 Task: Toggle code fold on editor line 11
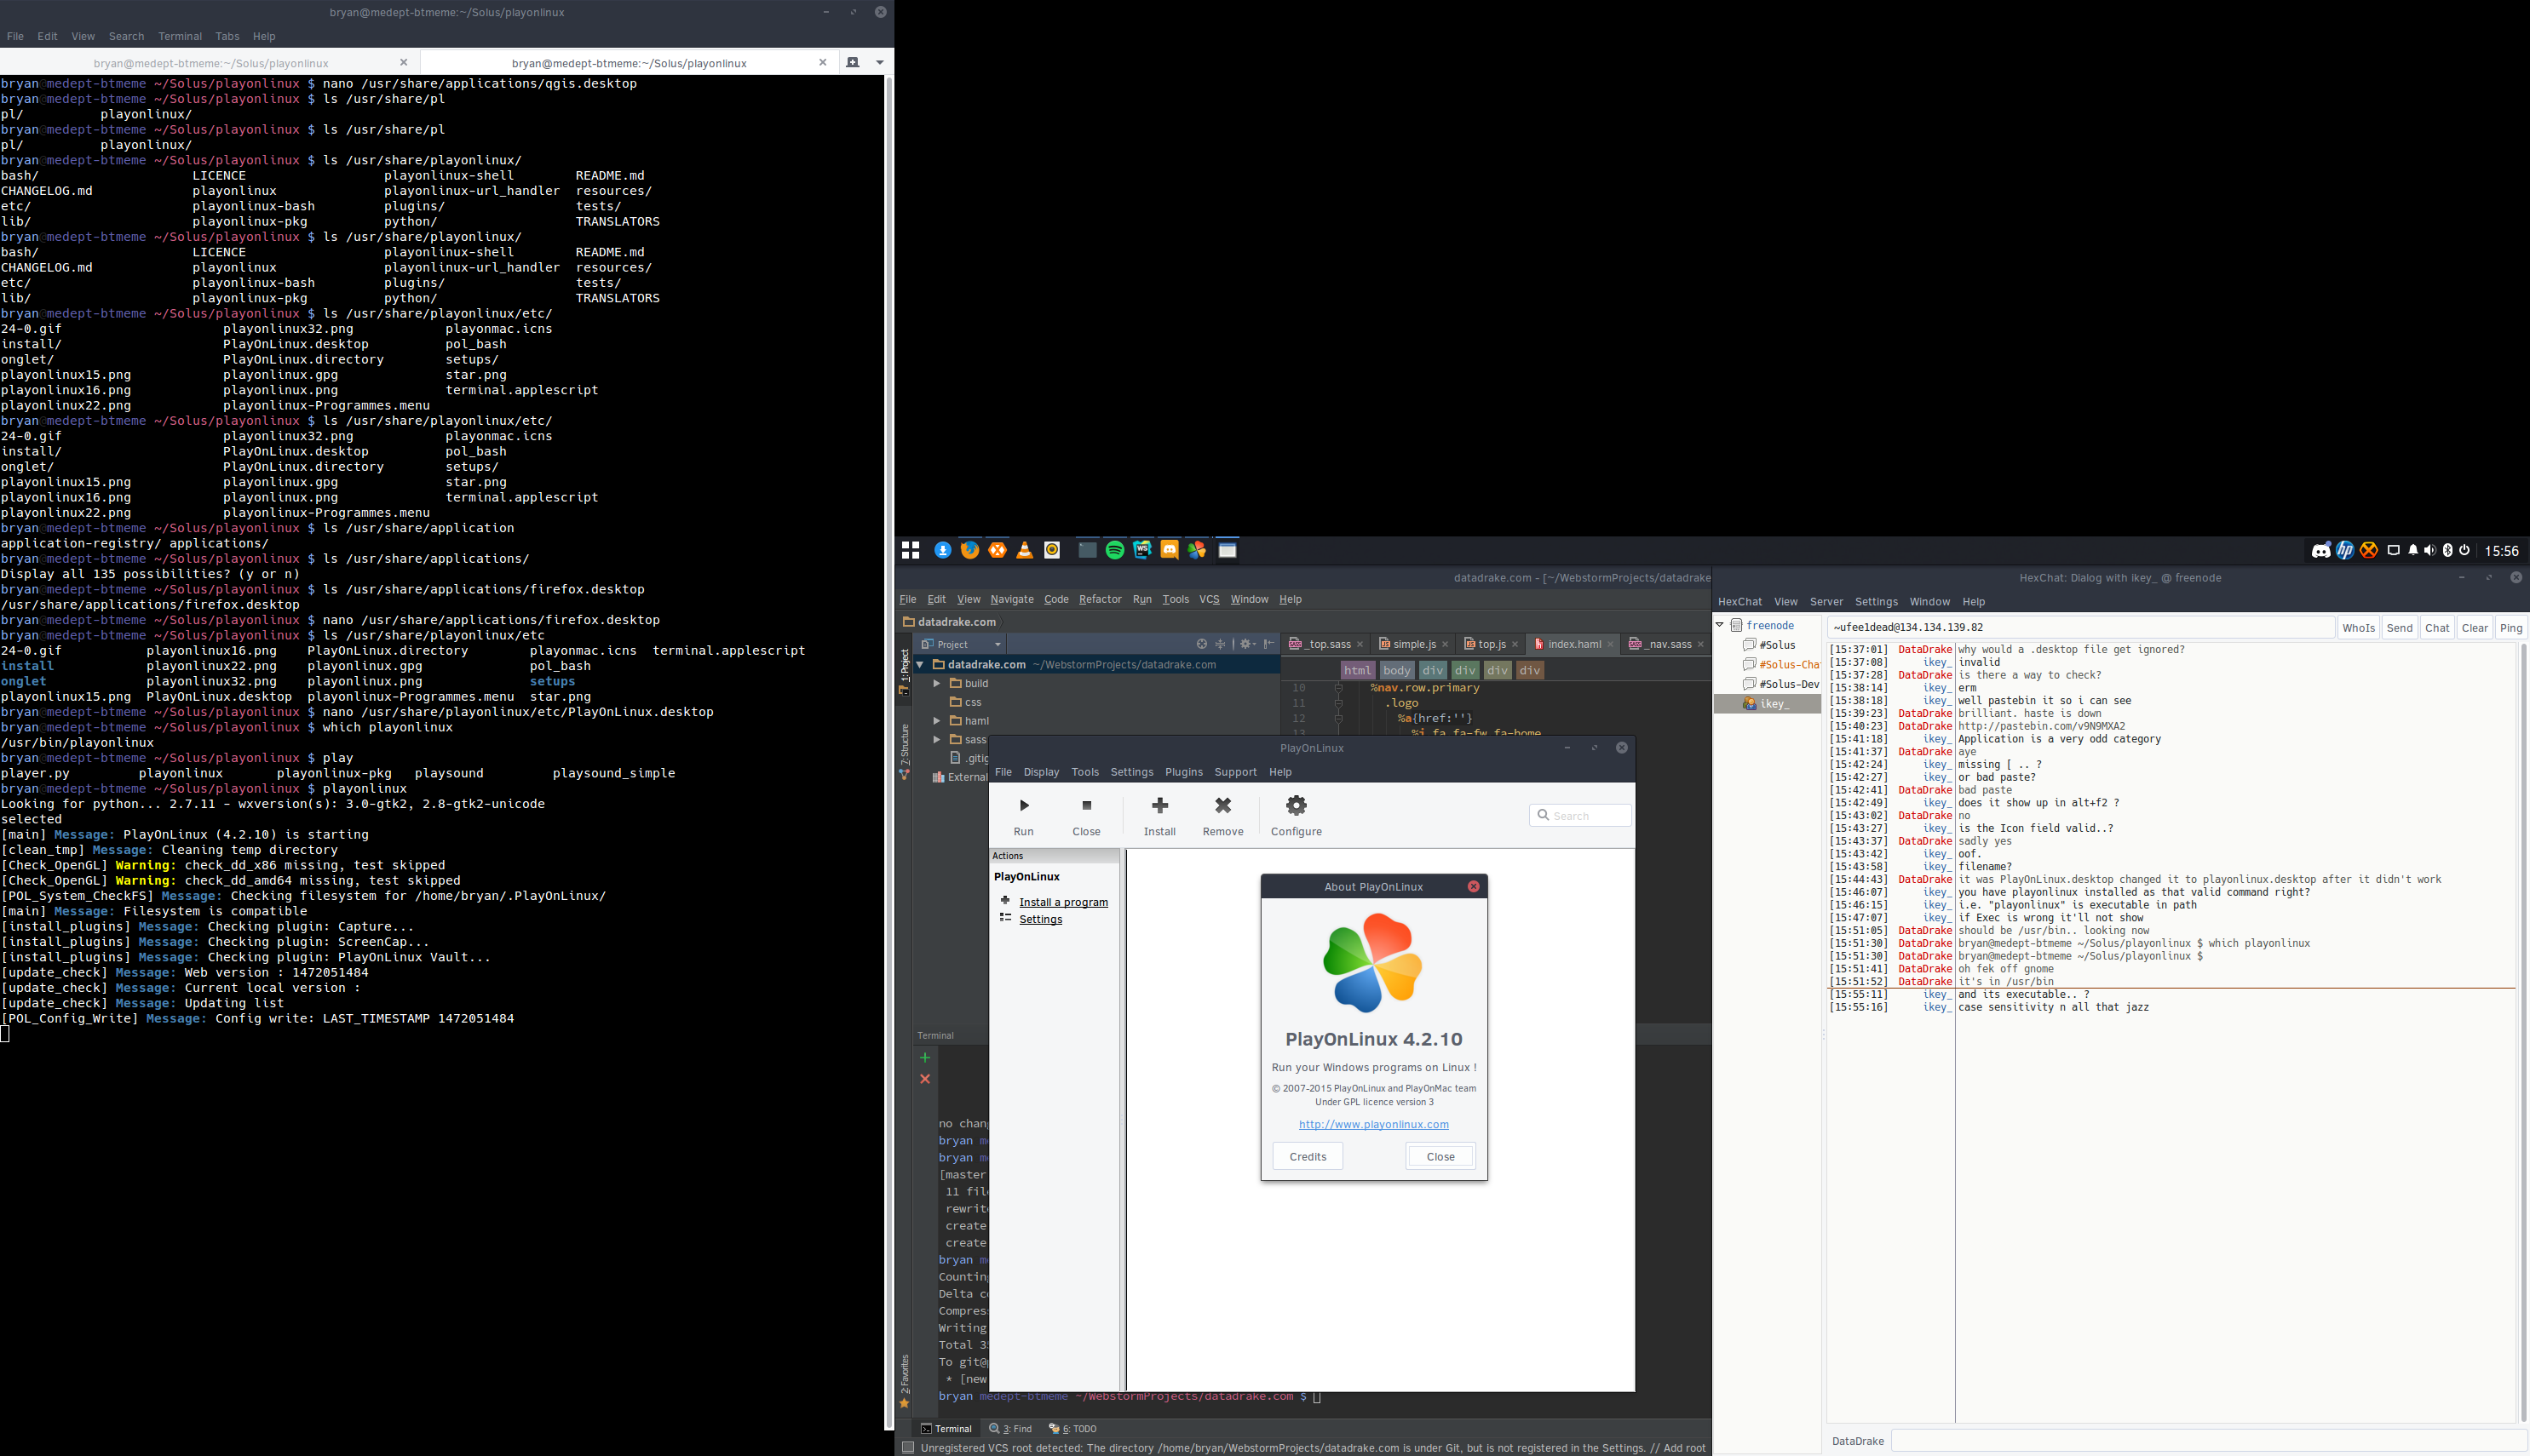(1337, 704)
